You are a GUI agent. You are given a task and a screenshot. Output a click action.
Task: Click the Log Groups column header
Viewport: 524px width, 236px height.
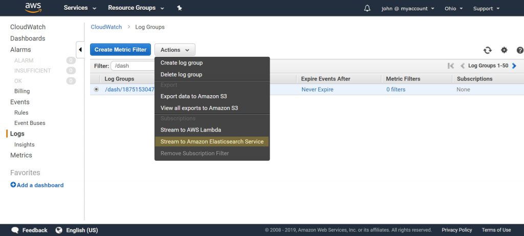coord(119,79)
